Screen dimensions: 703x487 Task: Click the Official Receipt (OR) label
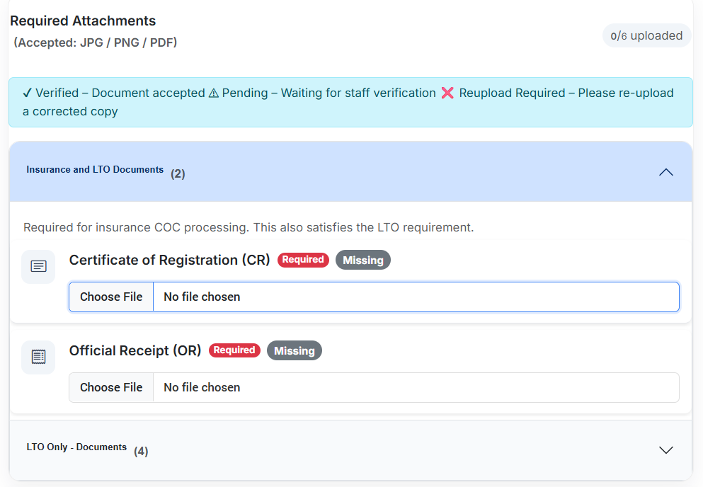click(x=135, y=350)
